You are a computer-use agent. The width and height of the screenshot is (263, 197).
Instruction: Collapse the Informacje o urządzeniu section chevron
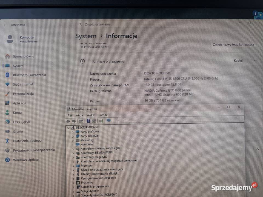point(255,60)
